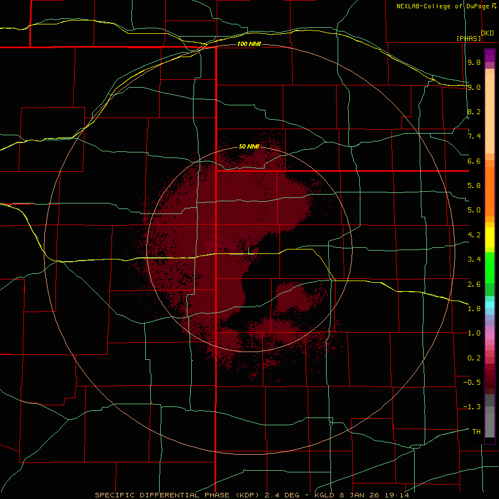
Task: Pick the gray swatch at the bottom of the scale
Action: 490,425
